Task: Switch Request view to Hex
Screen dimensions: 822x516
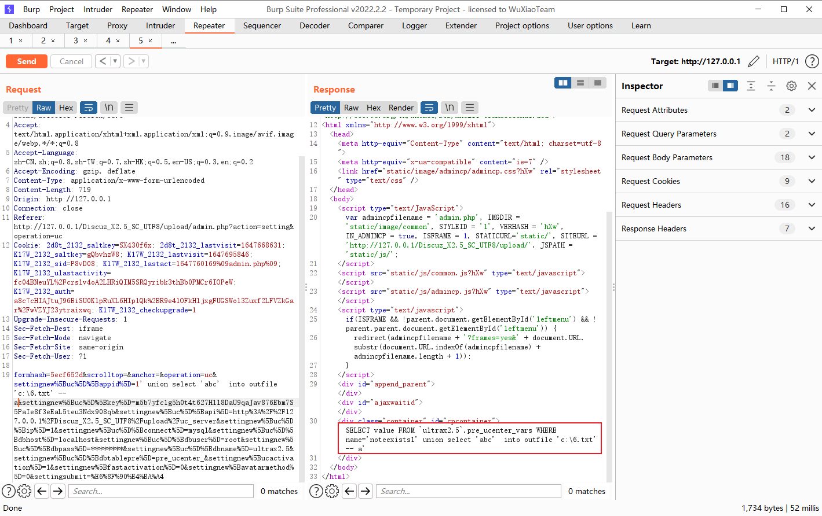Action: pyautogui.click(x=66, y=108)
